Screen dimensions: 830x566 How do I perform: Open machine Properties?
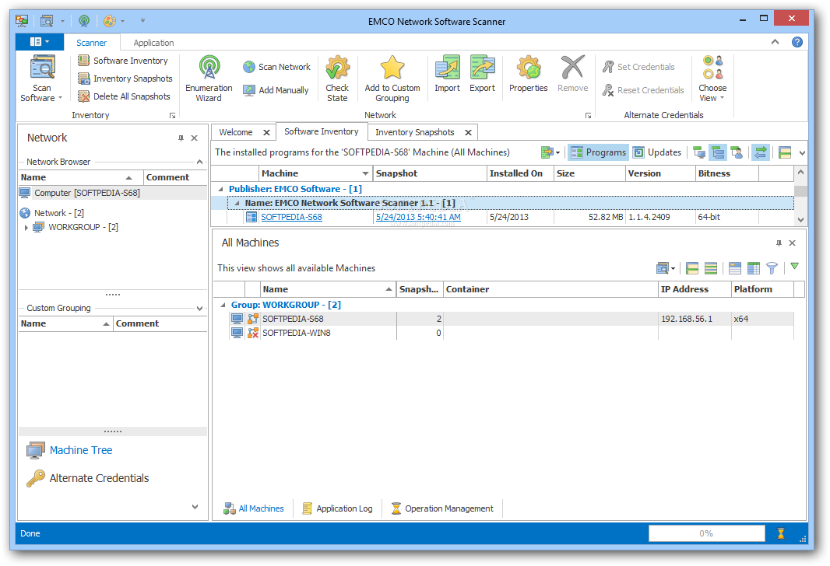click(528, 74)
